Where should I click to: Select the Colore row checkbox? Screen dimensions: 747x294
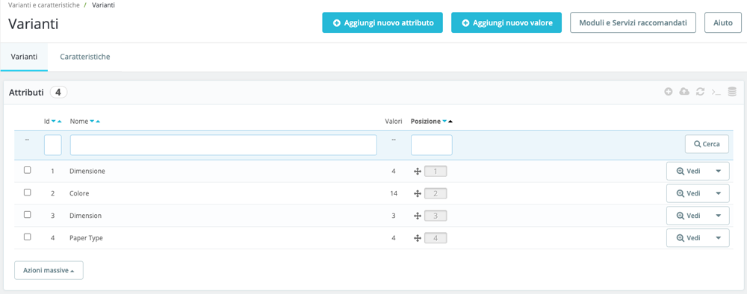pos(27,193)
